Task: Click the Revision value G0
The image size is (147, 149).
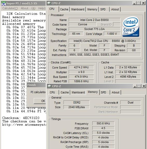Action: tap(134, 50)
